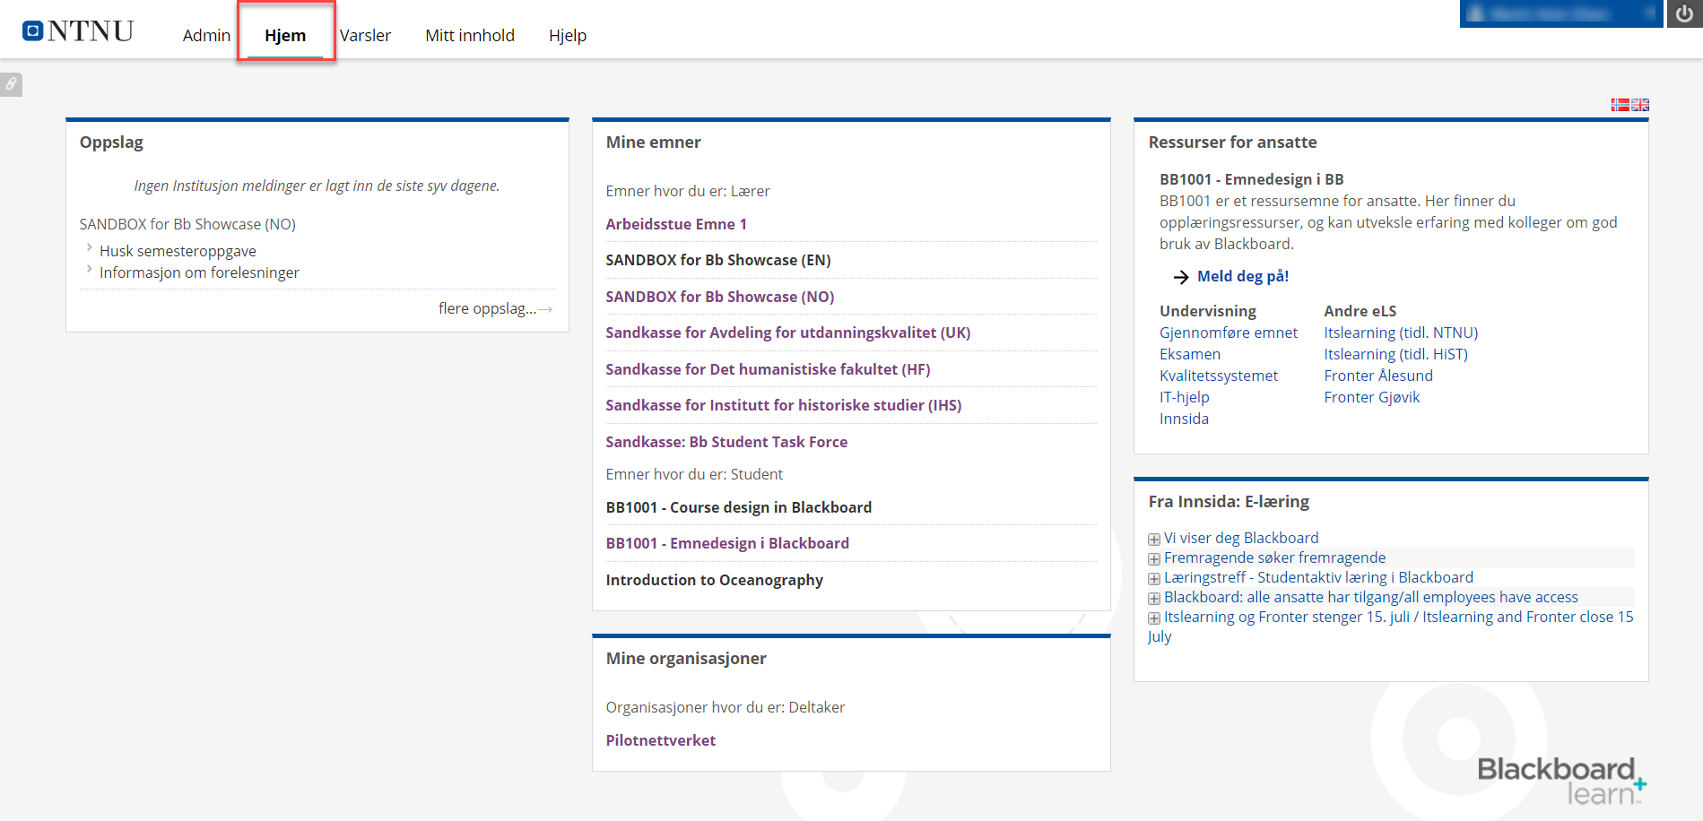The height and width of the screenshot is (821, 1703).
Task: Click 'BB1001 - Emnedesign i BB' heading
Action: [x=1251, y=179]
